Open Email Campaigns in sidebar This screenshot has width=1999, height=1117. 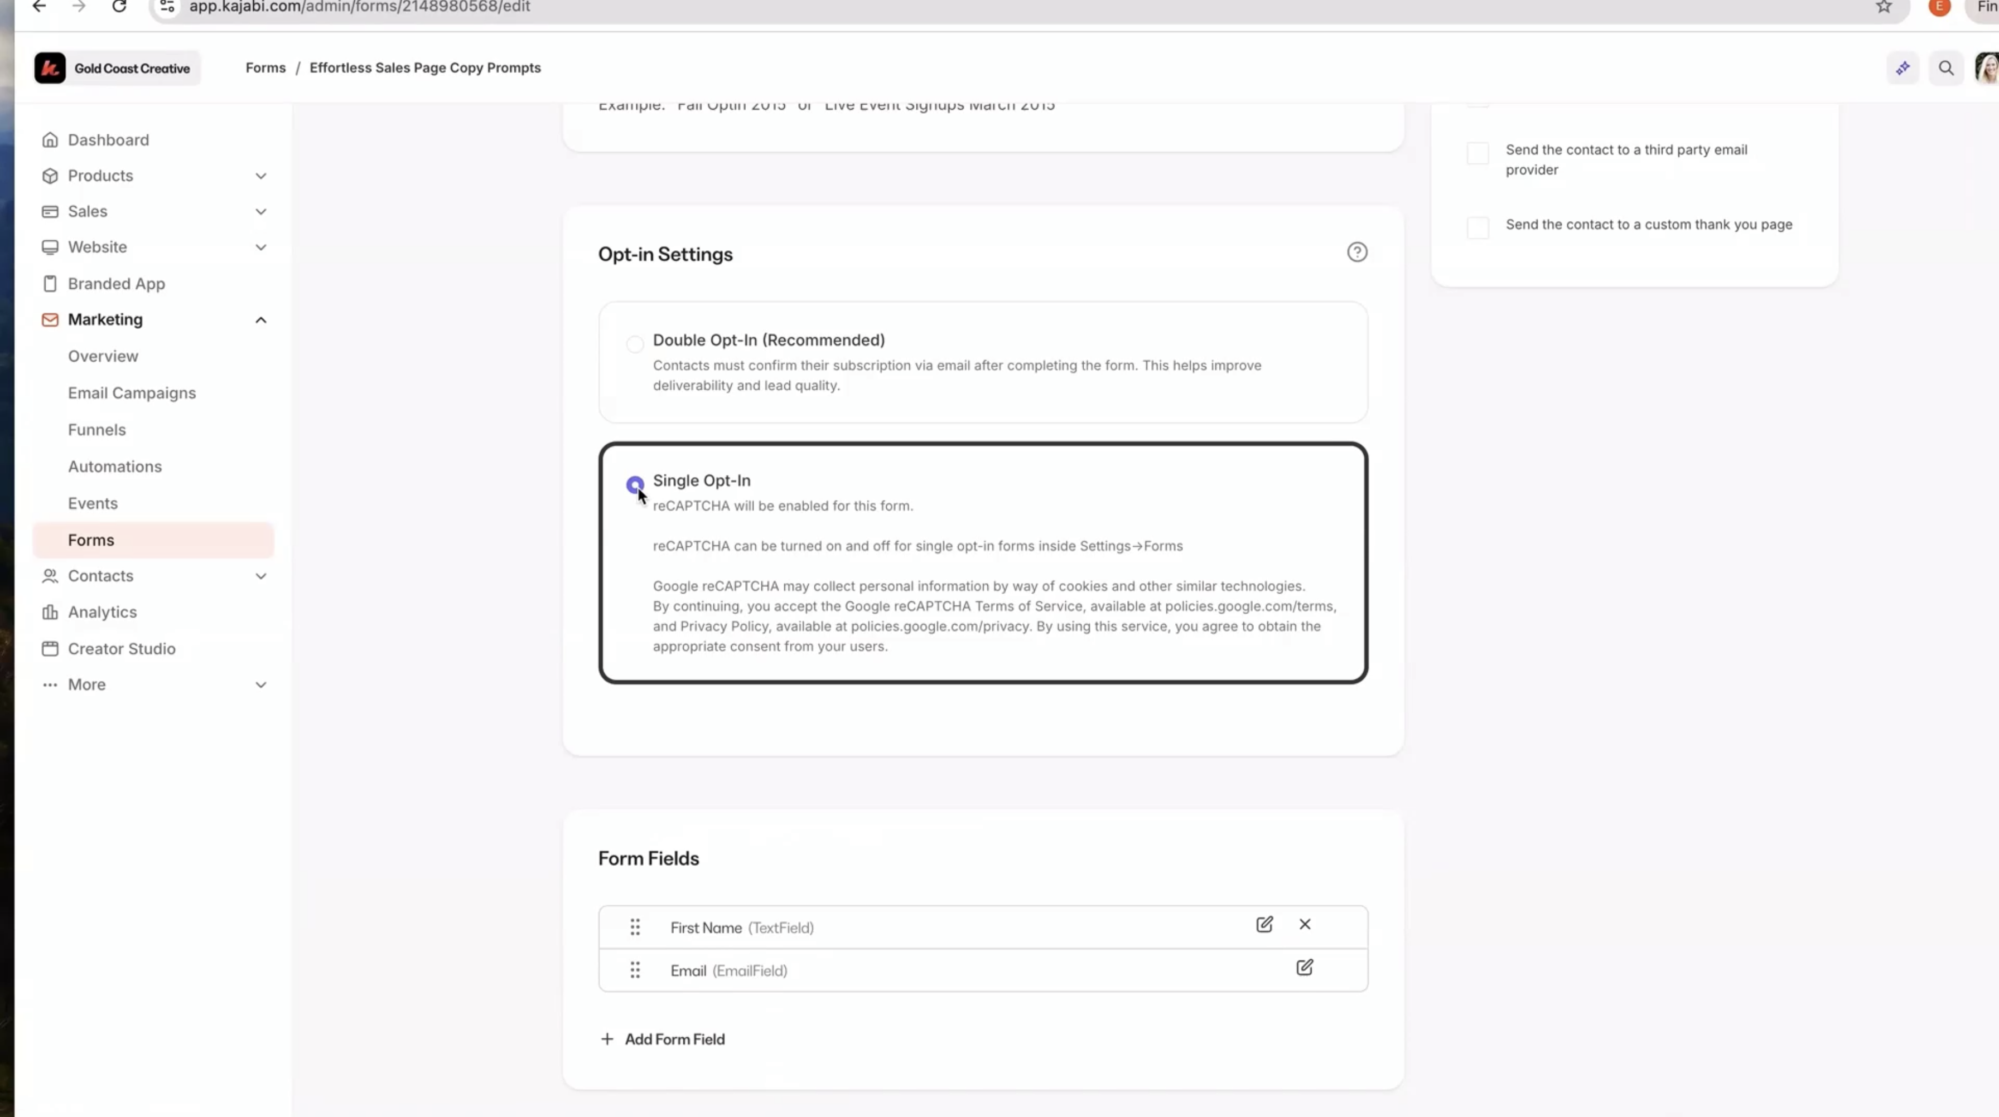pos(132,394)
